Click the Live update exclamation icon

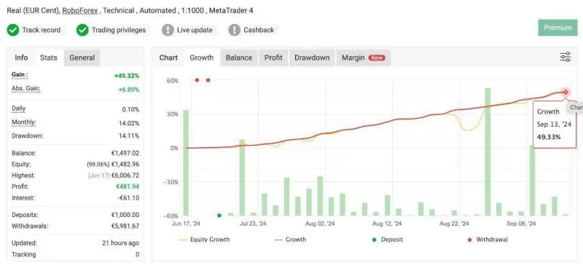click(168, 30)
